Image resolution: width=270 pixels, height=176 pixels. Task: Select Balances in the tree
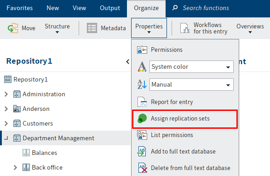[x=45, y=153]
